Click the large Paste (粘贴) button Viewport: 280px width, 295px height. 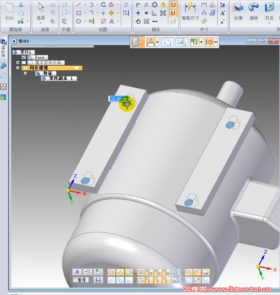[9, 11]
